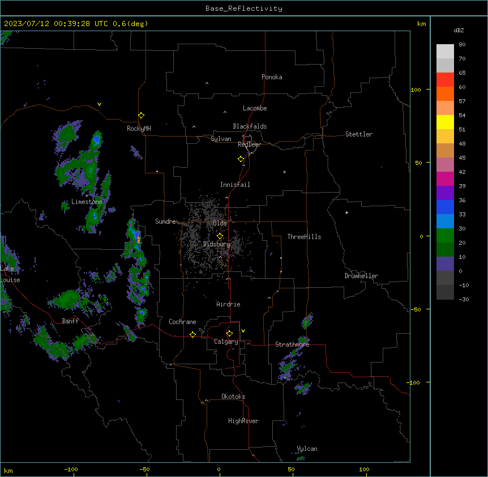This screenshot has height=477, width=488.
Task: Click the Didsbury city label
Action: point(217,244)
